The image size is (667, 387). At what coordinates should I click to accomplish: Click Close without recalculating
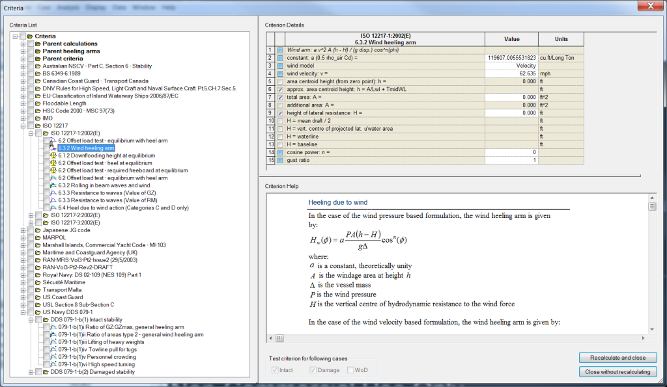pyautogui.click(x=617, y=371)
